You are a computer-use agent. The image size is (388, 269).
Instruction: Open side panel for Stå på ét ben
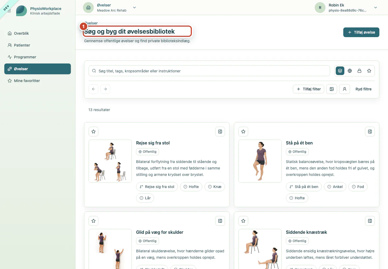(370, 132)
